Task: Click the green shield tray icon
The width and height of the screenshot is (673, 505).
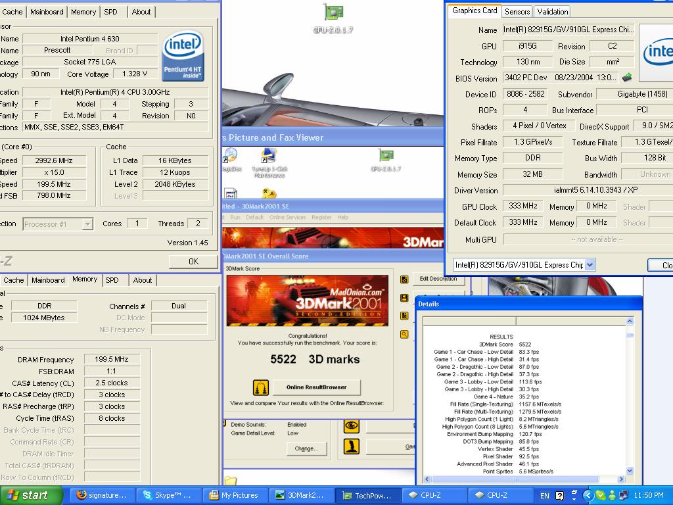Action: click(x=601, y=496)
